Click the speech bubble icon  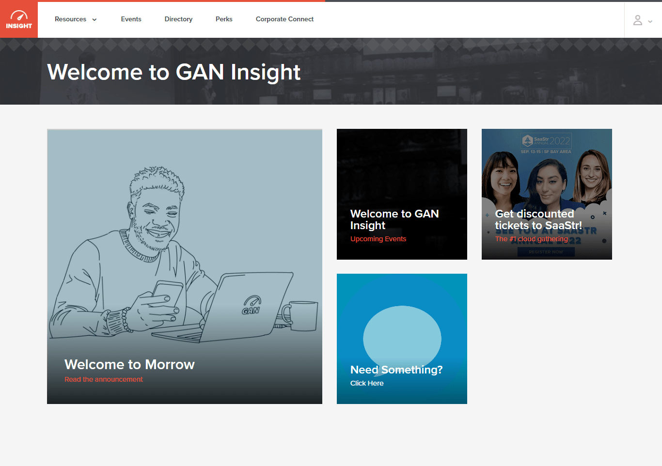click(x=402, y=337)
